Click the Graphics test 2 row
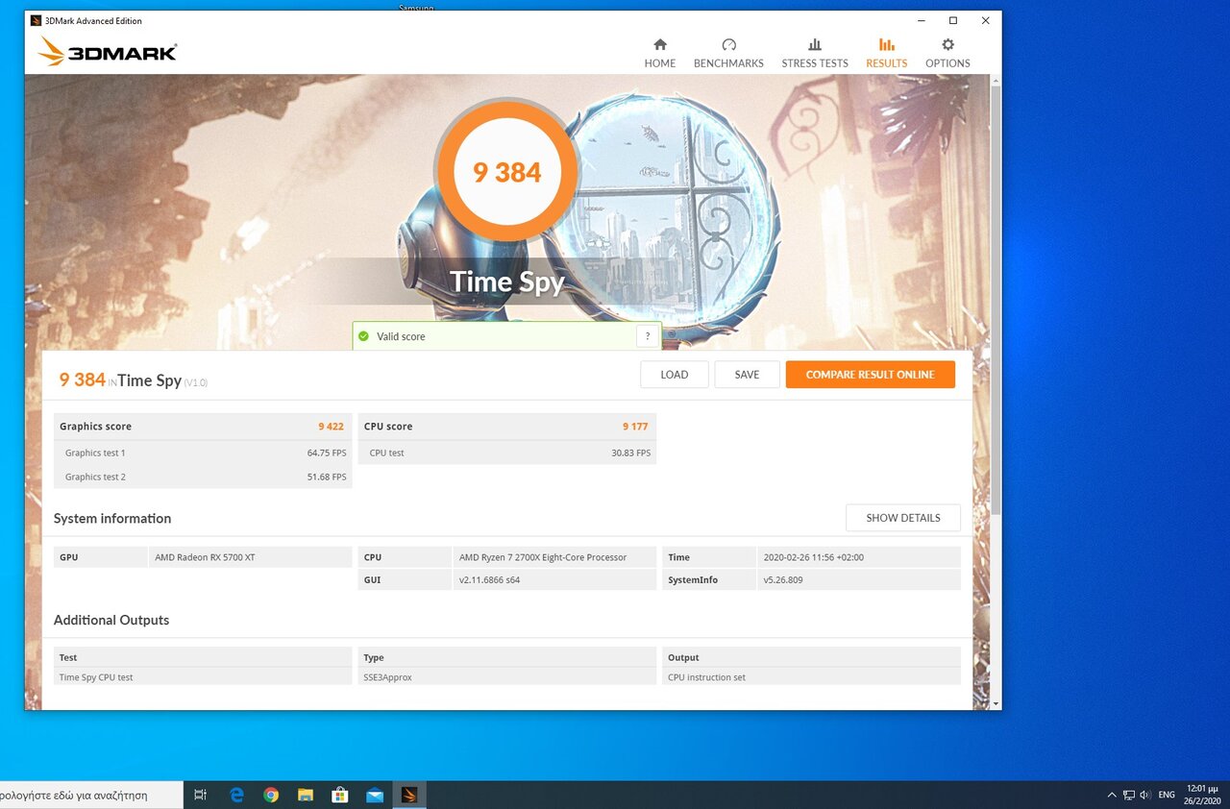Image resolution: width=1230 pixels, height=809 pixels. [203, 477]
